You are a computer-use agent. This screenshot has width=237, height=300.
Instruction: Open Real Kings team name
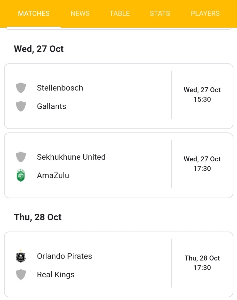tap(56, 275)
